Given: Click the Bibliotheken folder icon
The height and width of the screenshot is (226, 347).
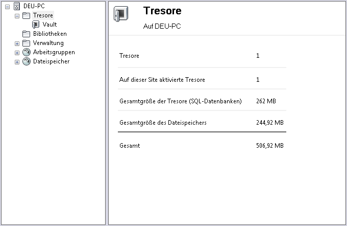Looking at the screenshot, I should [27, 34].
